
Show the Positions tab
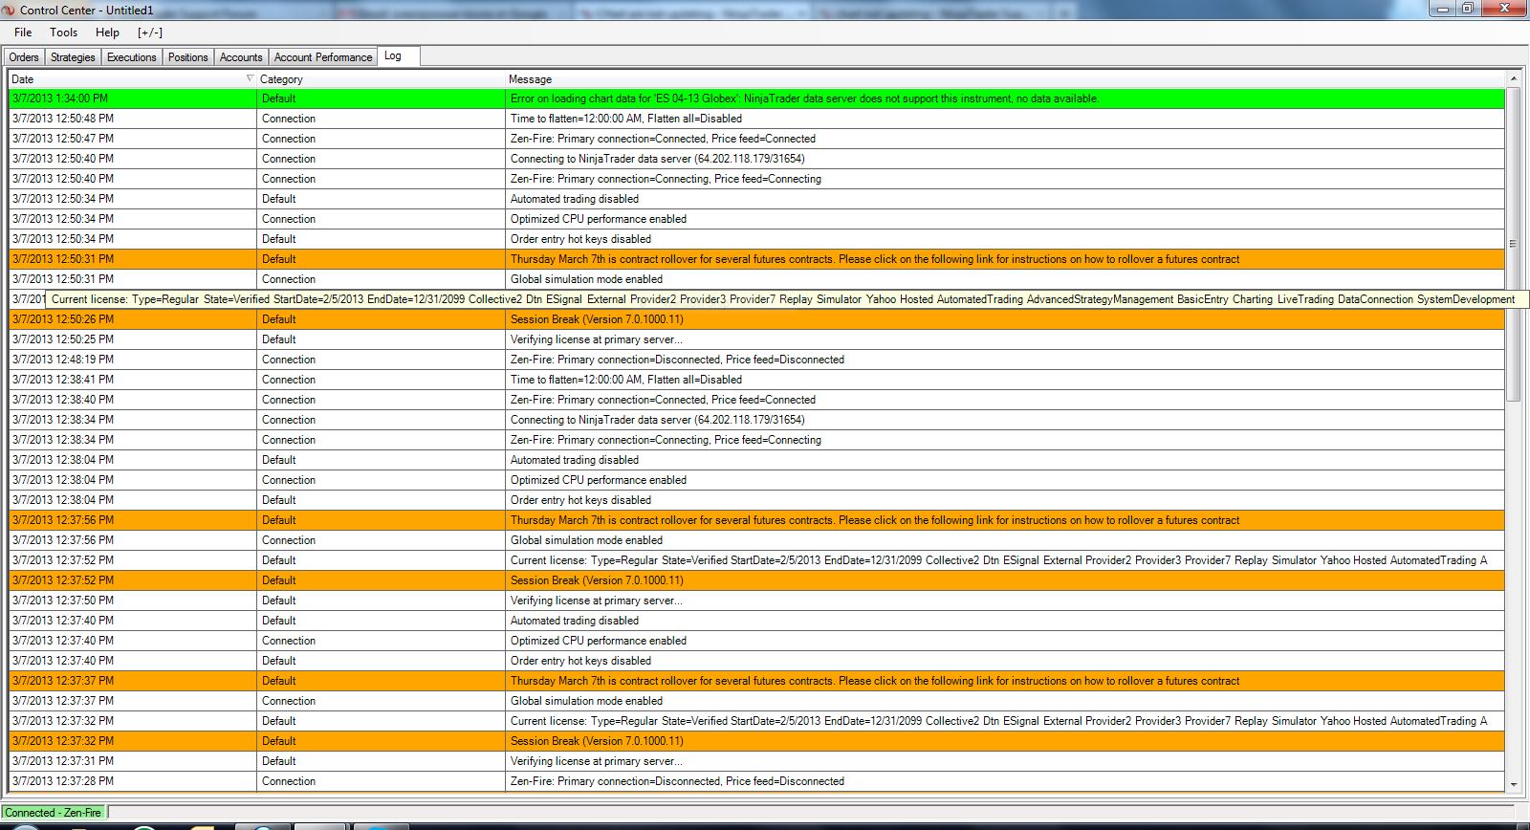(x=188, y=57)
